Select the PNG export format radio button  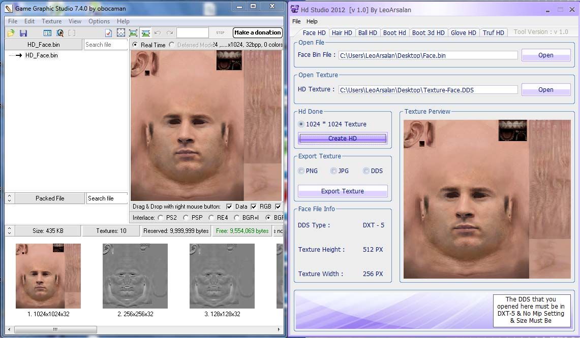pos(301,171)
